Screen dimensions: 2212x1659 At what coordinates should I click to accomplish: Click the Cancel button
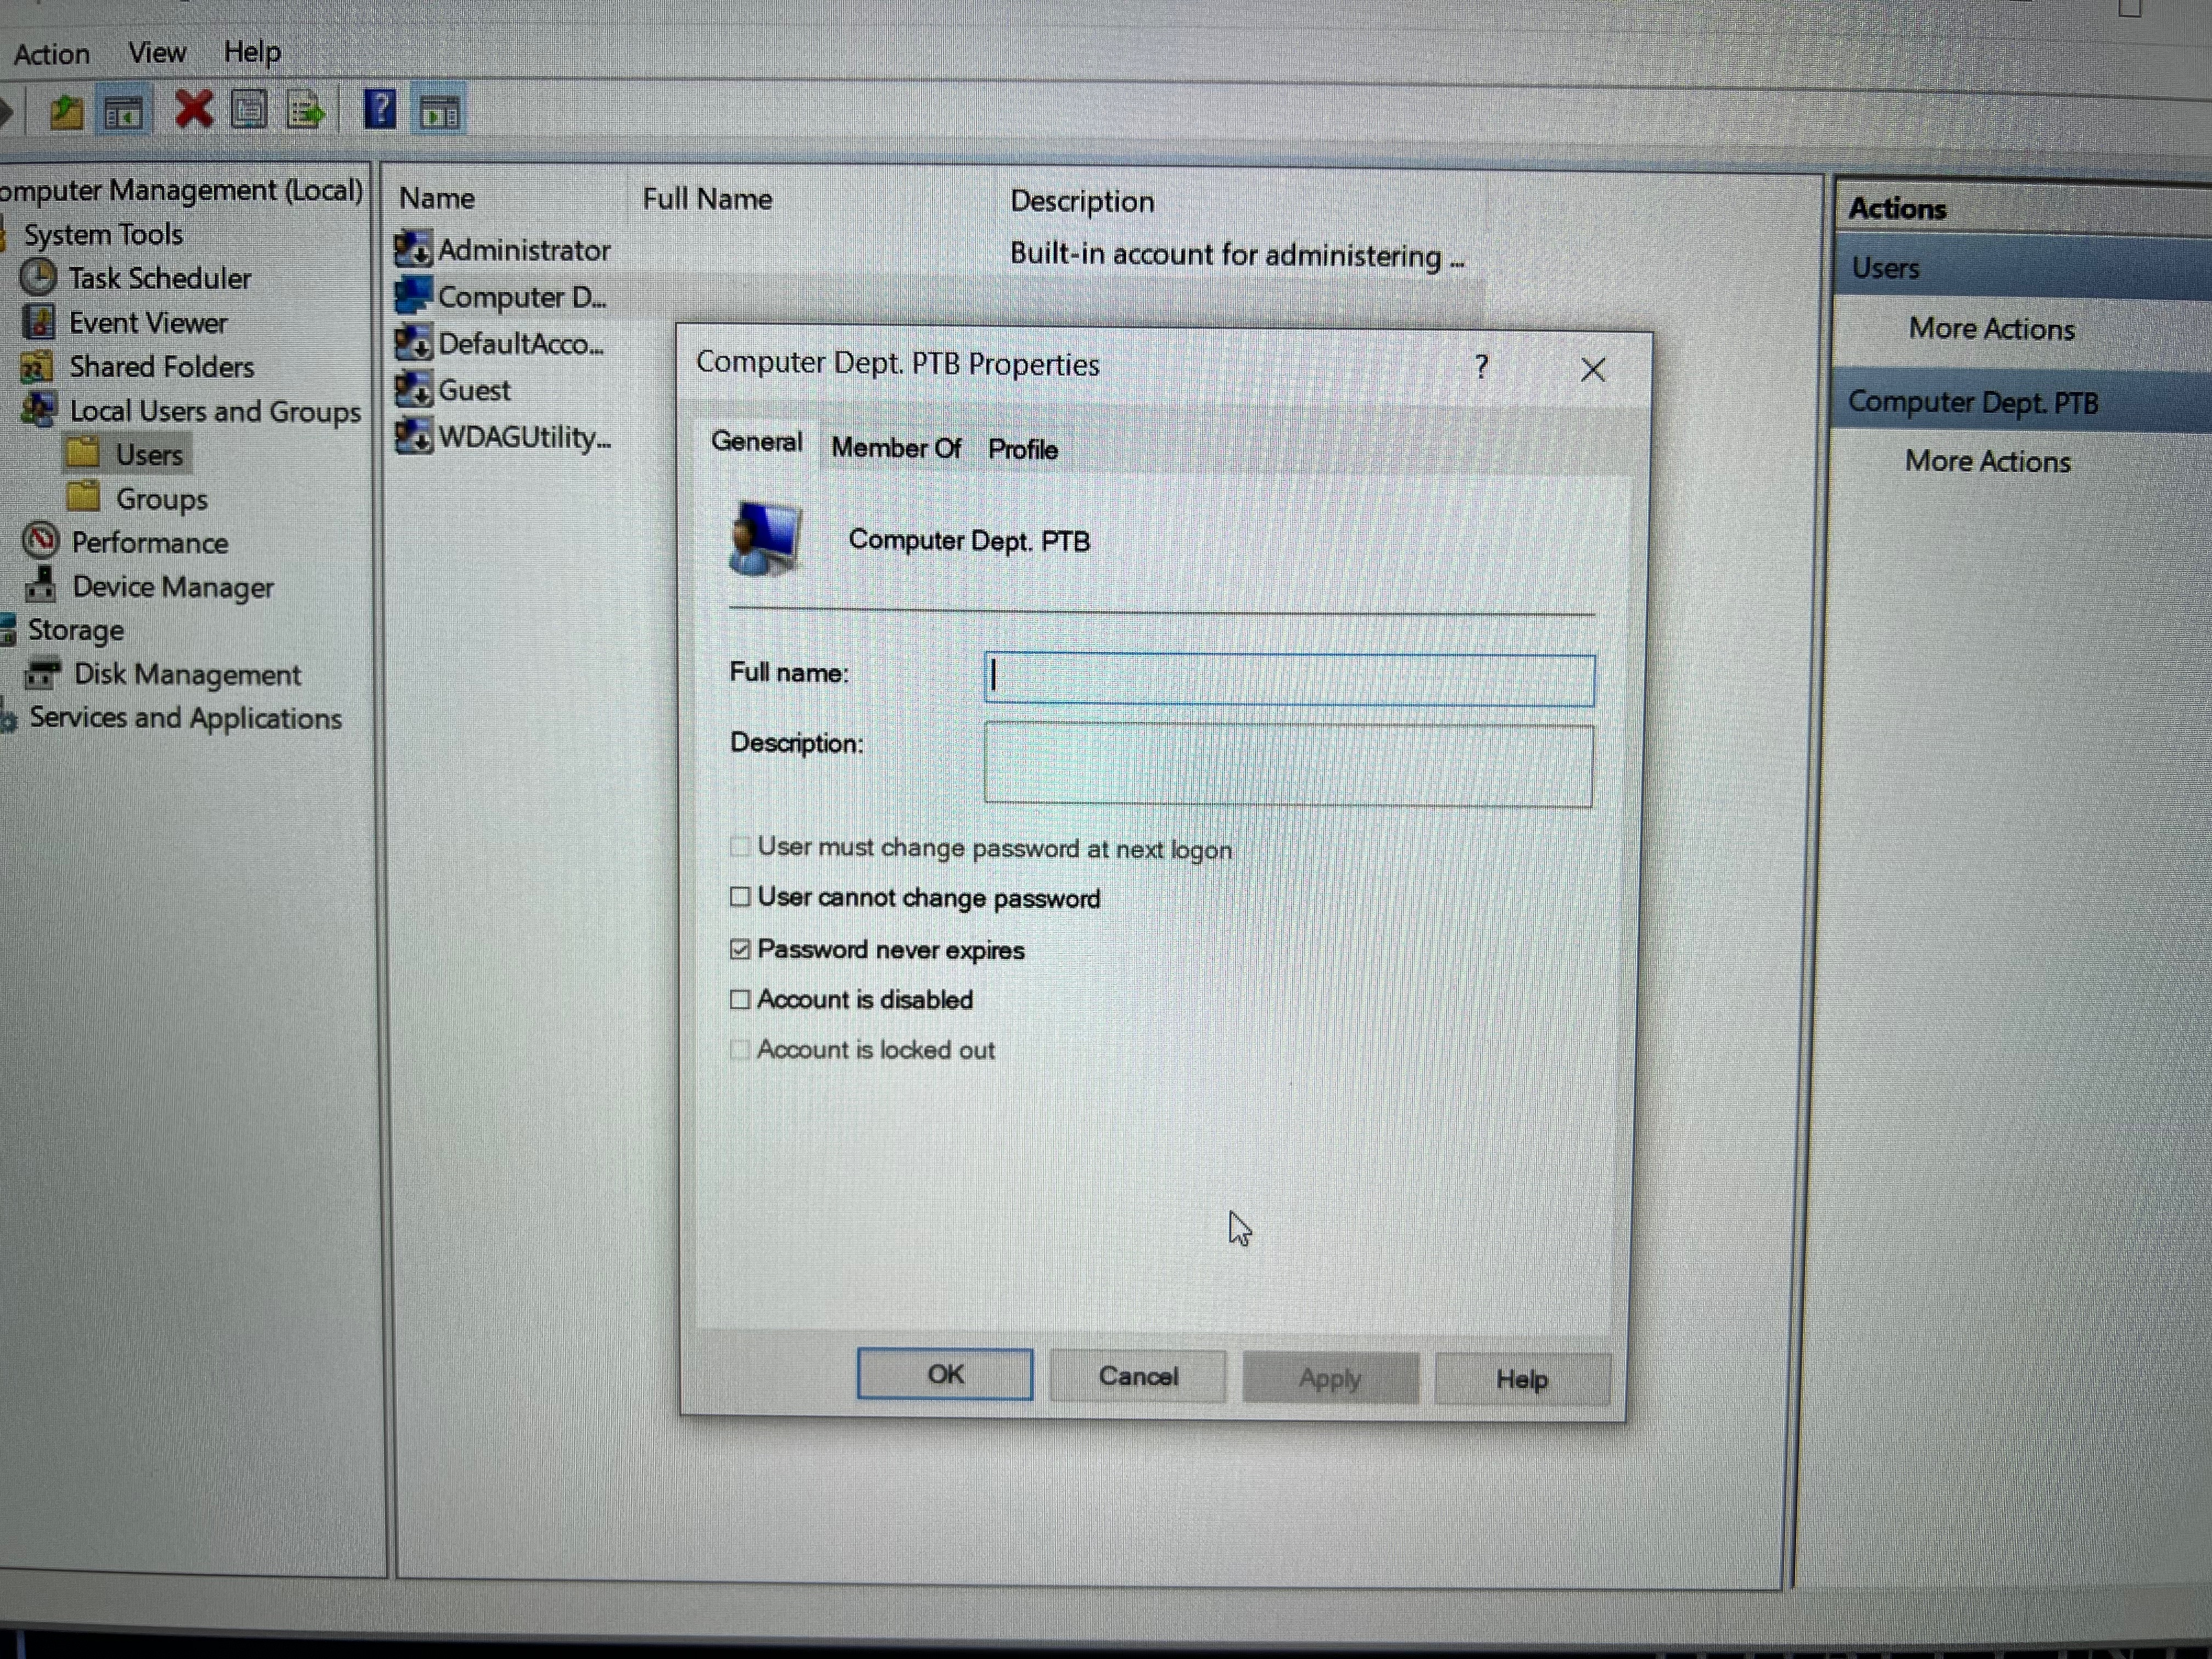coord(1137,1376)
